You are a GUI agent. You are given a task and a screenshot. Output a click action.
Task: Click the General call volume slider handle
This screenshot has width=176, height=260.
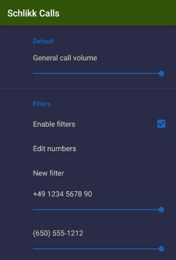pos(161,73)
